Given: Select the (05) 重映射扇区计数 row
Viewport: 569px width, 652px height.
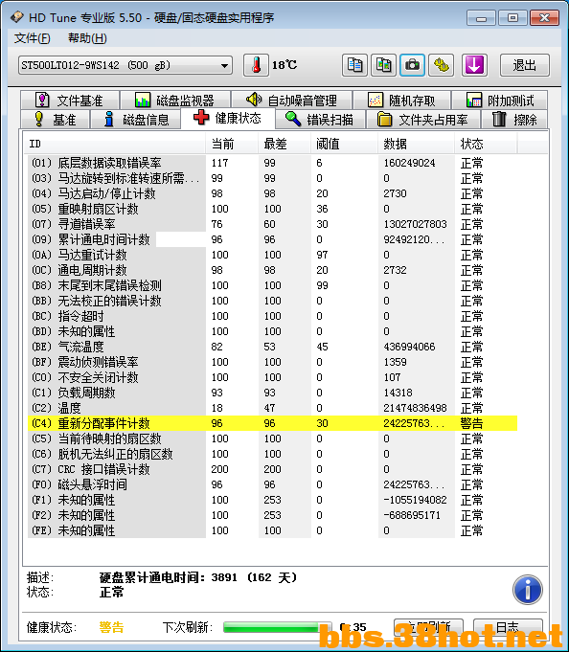Looking at the screenshot, I should [x=272, y=209].
